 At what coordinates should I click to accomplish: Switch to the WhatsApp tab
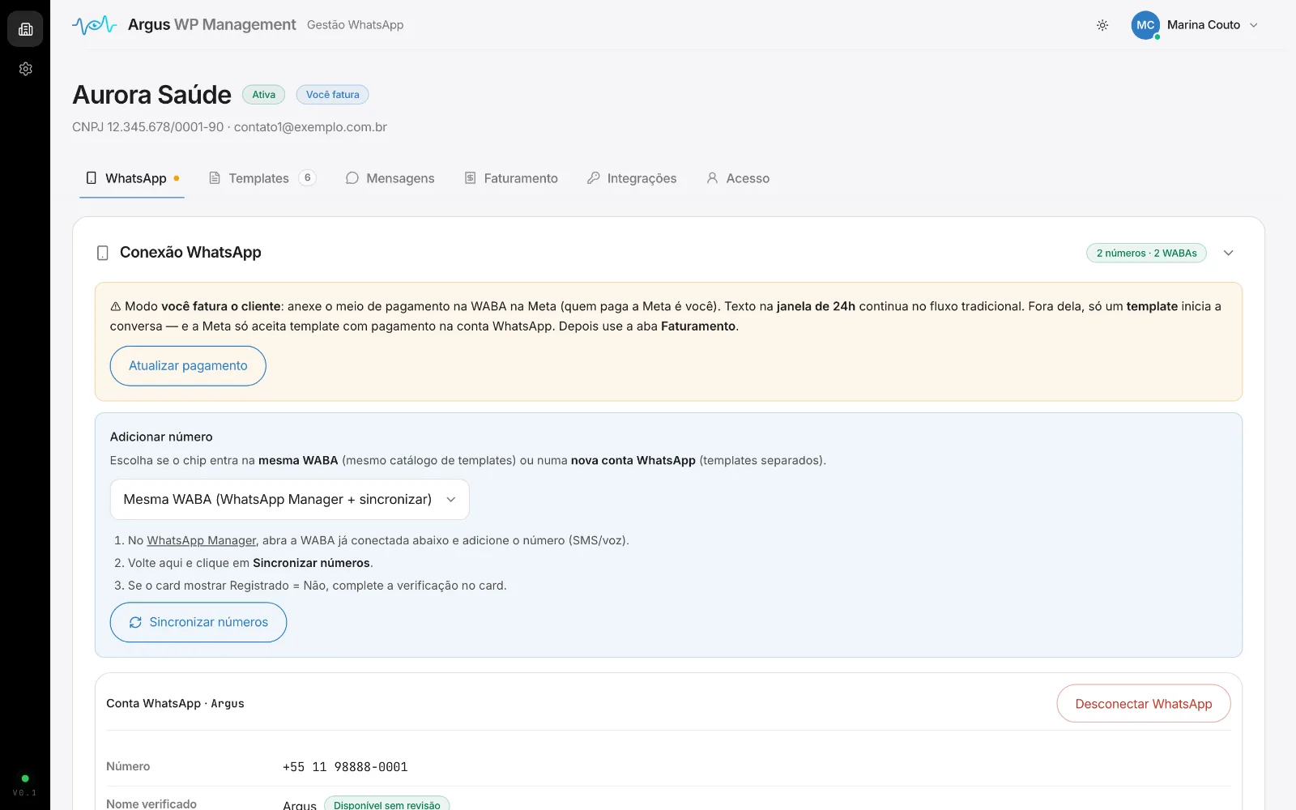coord(132,178)
